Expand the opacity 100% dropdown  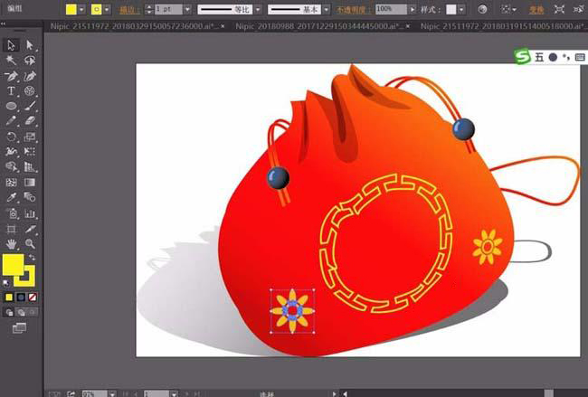coord(413,8)
